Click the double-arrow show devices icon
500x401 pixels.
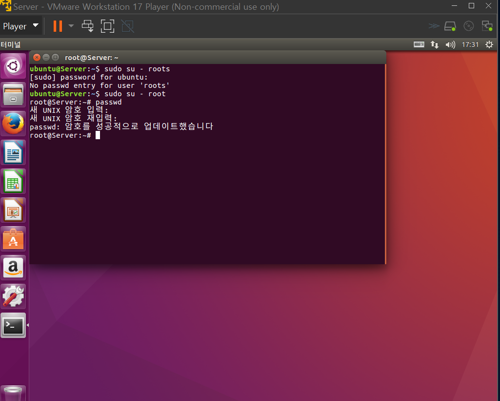click(x=434, y=26)
